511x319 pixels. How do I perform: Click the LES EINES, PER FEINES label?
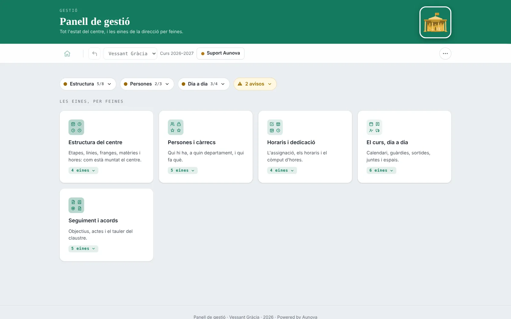tap(92, 101)
